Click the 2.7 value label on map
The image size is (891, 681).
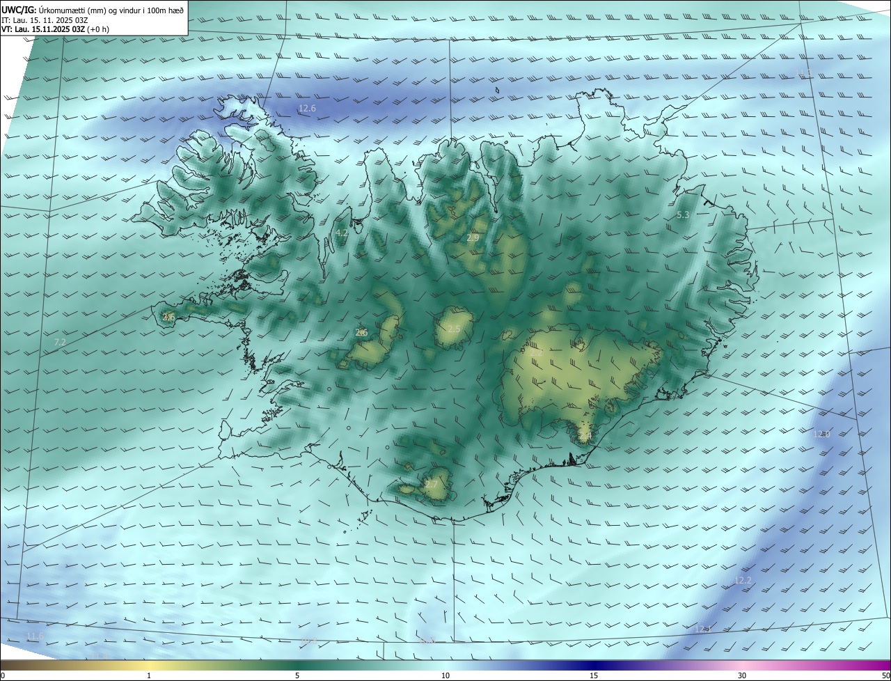click(x=432, y=484)
